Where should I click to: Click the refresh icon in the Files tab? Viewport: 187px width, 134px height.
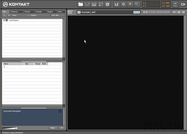pyautogui.click(x=4, y=15)
